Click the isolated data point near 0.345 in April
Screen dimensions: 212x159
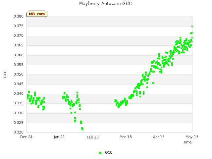tap(153, 83)
